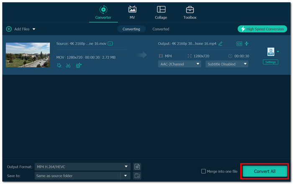Screen dimensions: 293x184
Task: Switch to the Converted tab
Action: click(161, 29)
